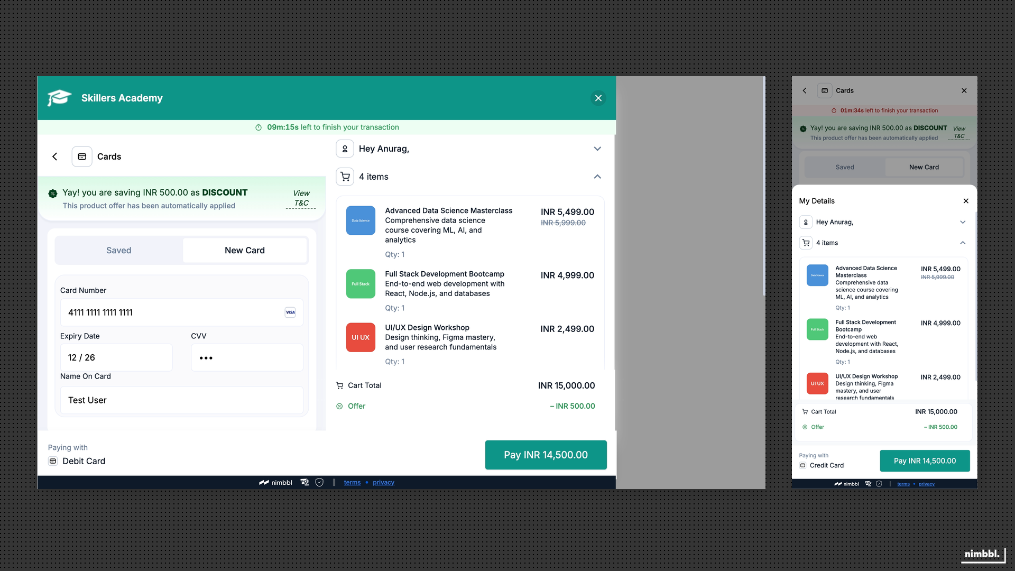Screen dimensions: 1015x571
Task: Click the debit card icon under Paying with
Action: click(53, 461)
